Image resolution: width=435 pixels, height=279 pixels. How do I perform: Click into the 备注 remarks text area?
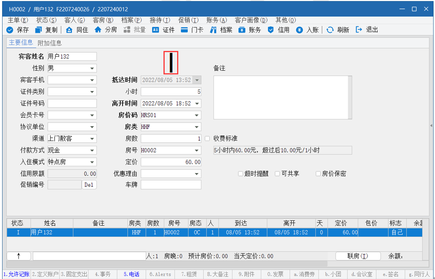point(282,97)
